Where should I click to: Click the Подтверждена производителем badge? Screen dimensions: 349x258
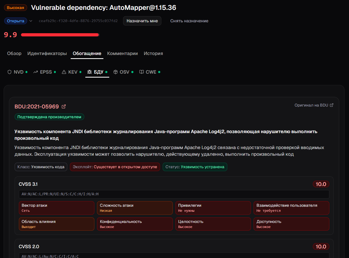click(x=49, y=117)
